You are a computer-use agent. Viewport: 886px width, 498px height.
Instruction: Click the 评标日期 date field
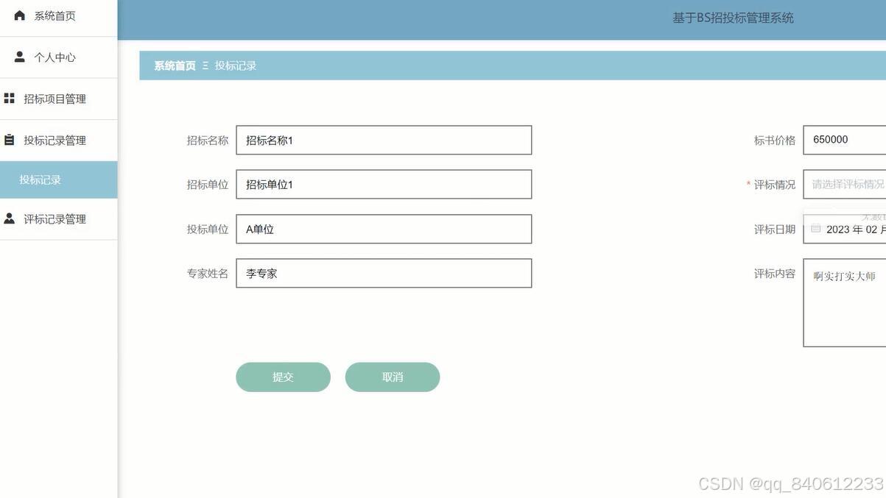844,229
